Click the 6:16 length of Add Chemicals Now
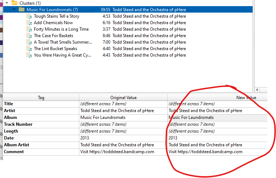The image size is (276, 178). point(106,23)
